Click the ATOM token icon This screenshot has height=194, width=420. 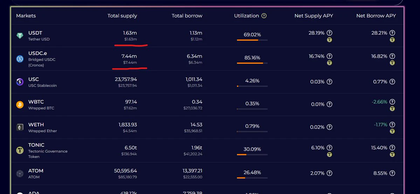[x=20, y=174]
